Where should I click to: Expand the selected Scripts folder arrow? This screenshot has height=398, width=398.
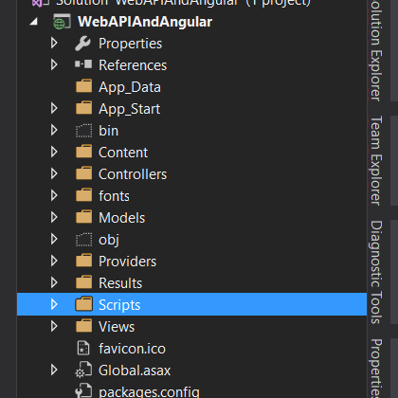[54, 304]
